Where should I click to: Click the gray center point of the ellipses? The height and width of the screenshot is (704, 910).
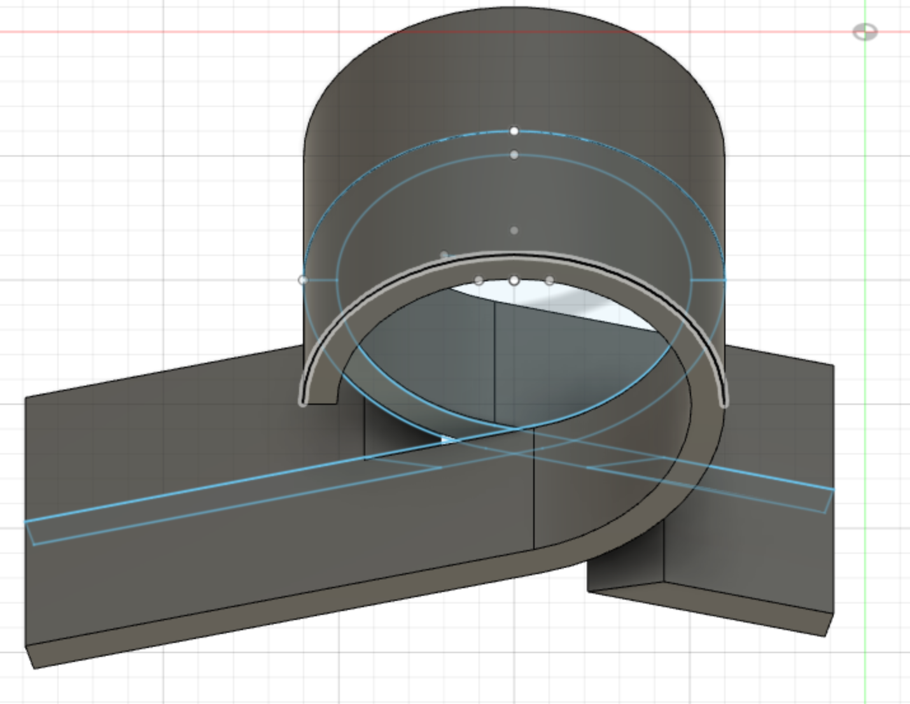tap(514, 230)
